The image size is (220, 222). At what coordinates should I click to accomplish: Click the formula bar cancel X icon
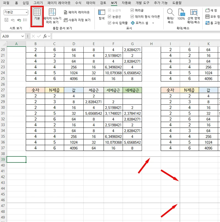click(x=33, y=36)
